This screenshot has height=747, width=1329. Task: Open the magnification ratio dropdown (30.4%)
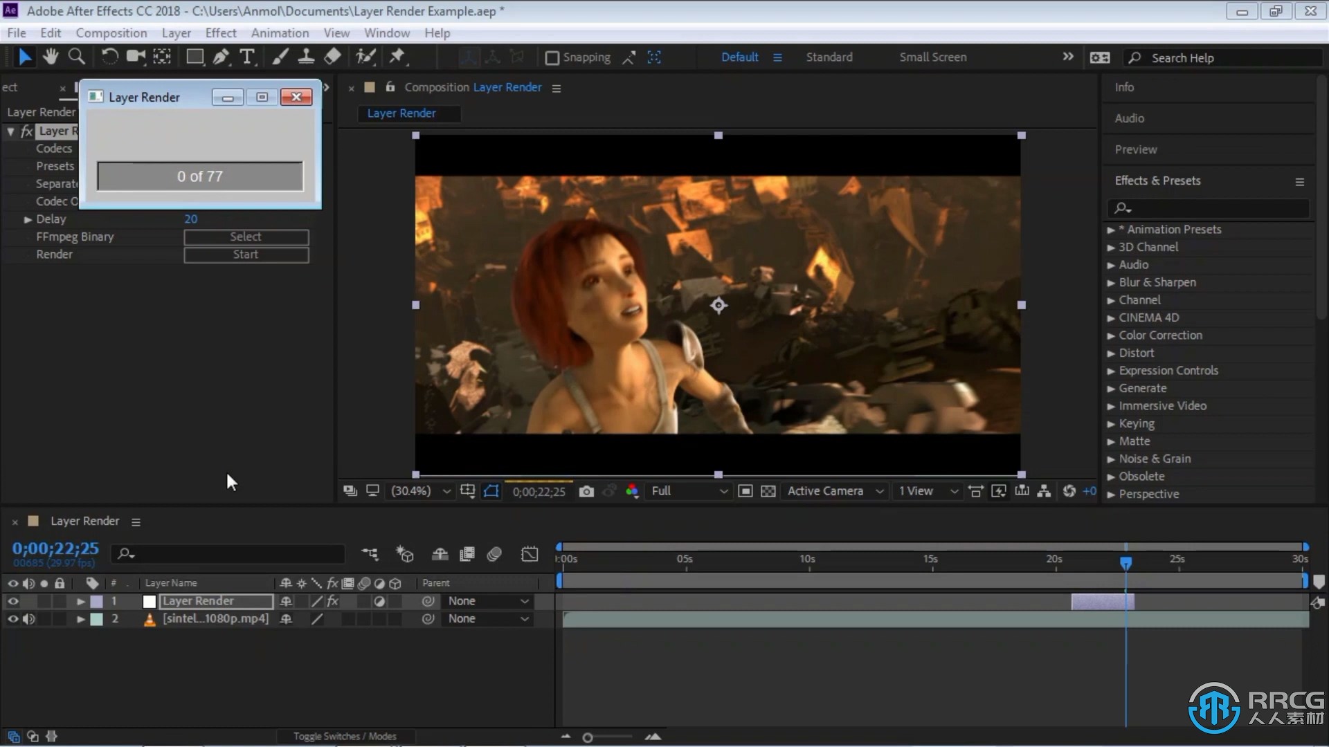pos(421,491)
